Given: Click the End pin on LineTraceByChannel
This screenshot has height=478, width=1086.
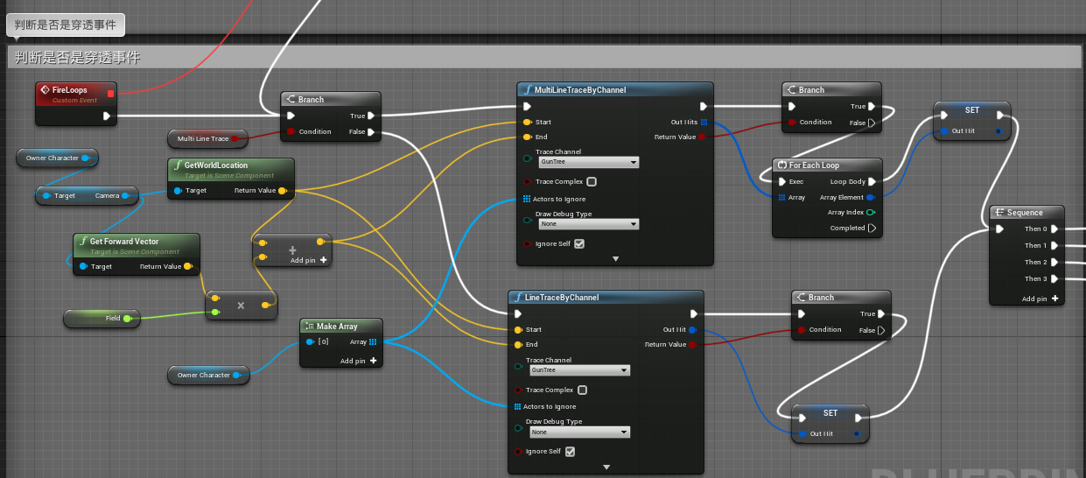Looking at the screenshot, I should 517,345.
